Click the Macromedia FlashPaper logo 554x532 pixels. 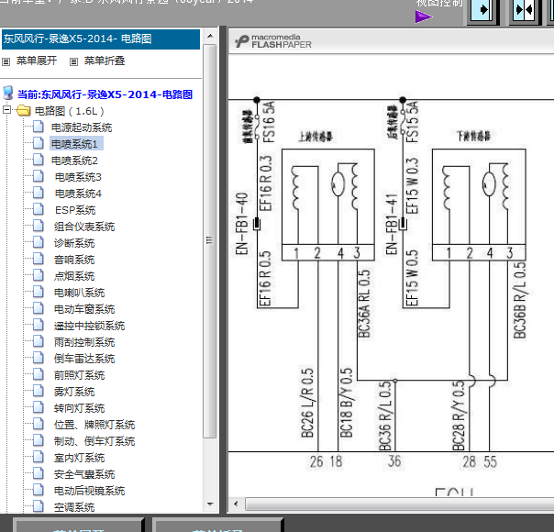(273, 41)
